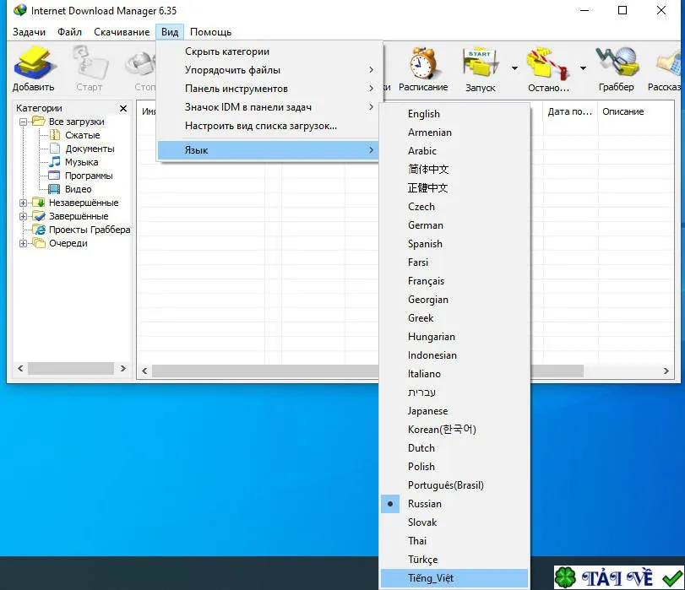Viewport: 685px width, 590px height.
Task: Open the Скачивание menu
Action: 122,32
